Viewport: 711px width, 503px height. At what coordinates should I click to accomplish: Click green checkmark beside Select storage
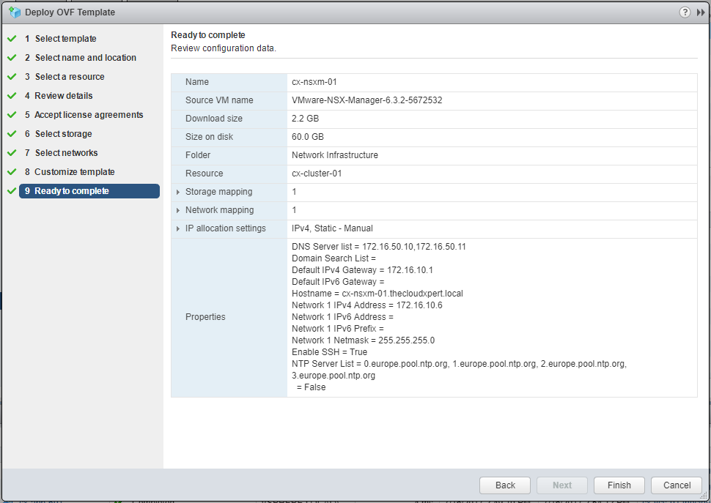[12, 134]
